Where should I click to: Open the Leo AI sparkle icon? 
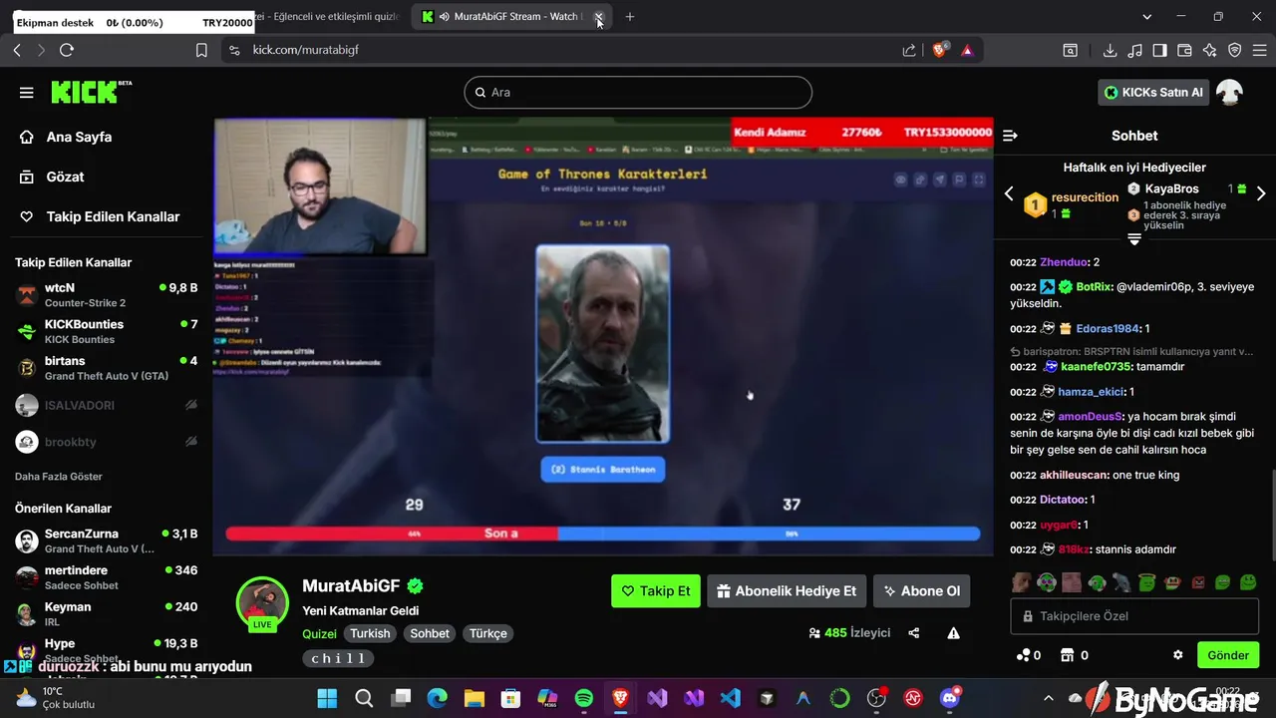[1210, 50]
